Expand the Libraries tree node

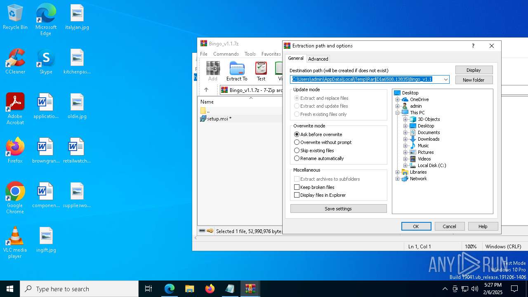[x=397, y=172]
